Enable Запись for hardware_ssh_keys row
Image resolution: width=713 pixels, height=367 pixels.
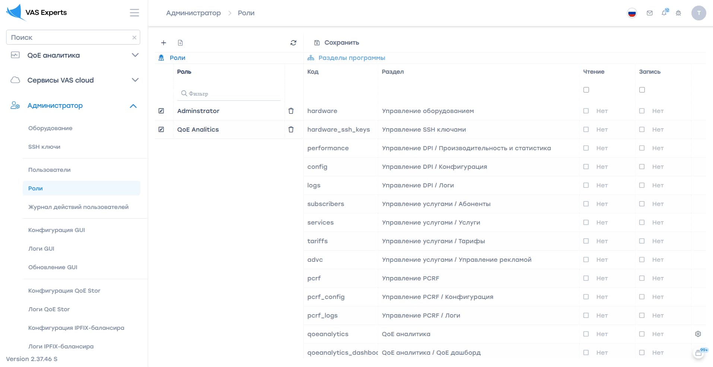tap(642, 129)
